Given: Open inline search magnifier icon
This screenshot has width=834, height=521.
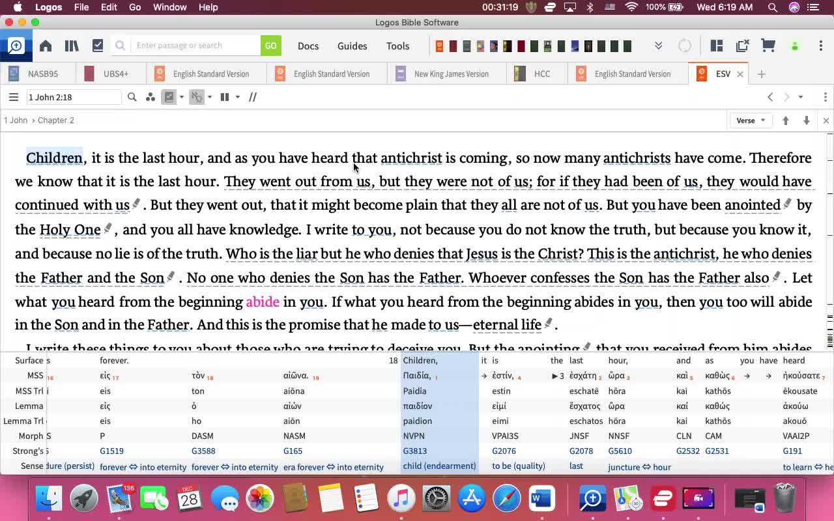Looking at the screenshot, I should pos(132,97).
